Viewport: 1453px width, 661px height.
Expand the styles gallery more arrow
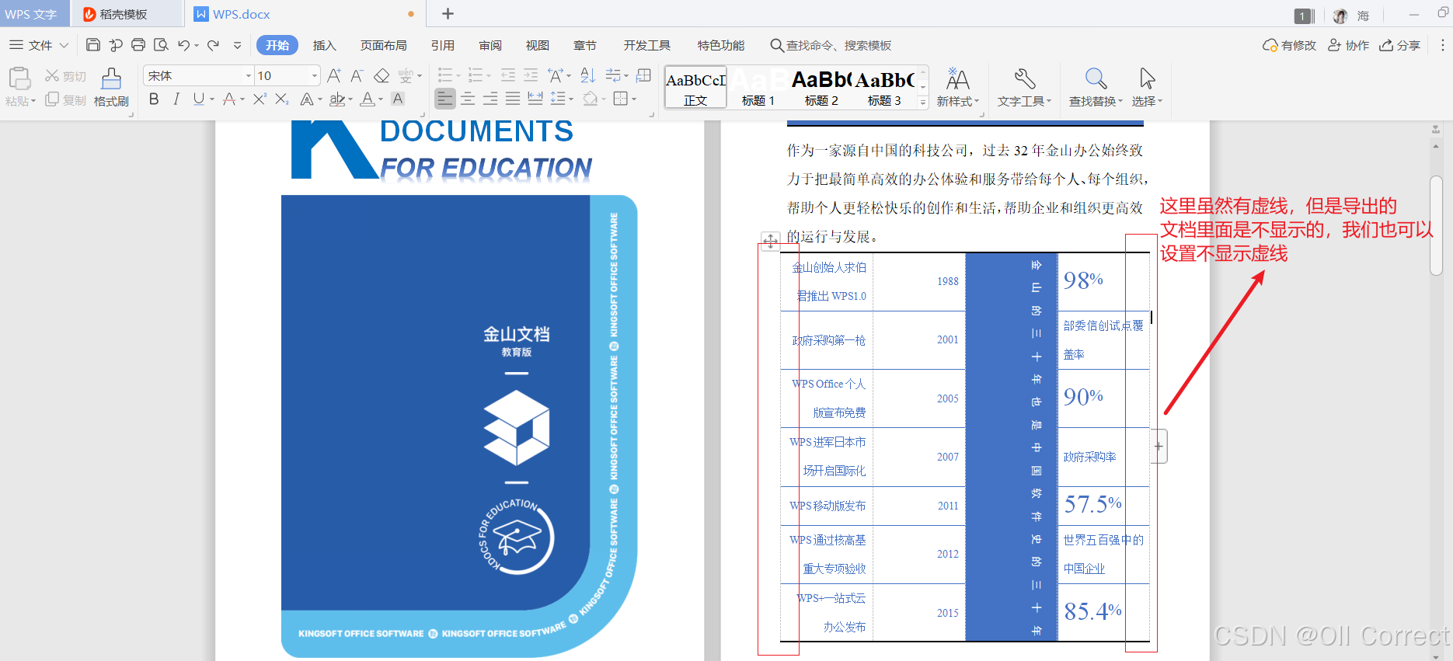click(923, 103)
